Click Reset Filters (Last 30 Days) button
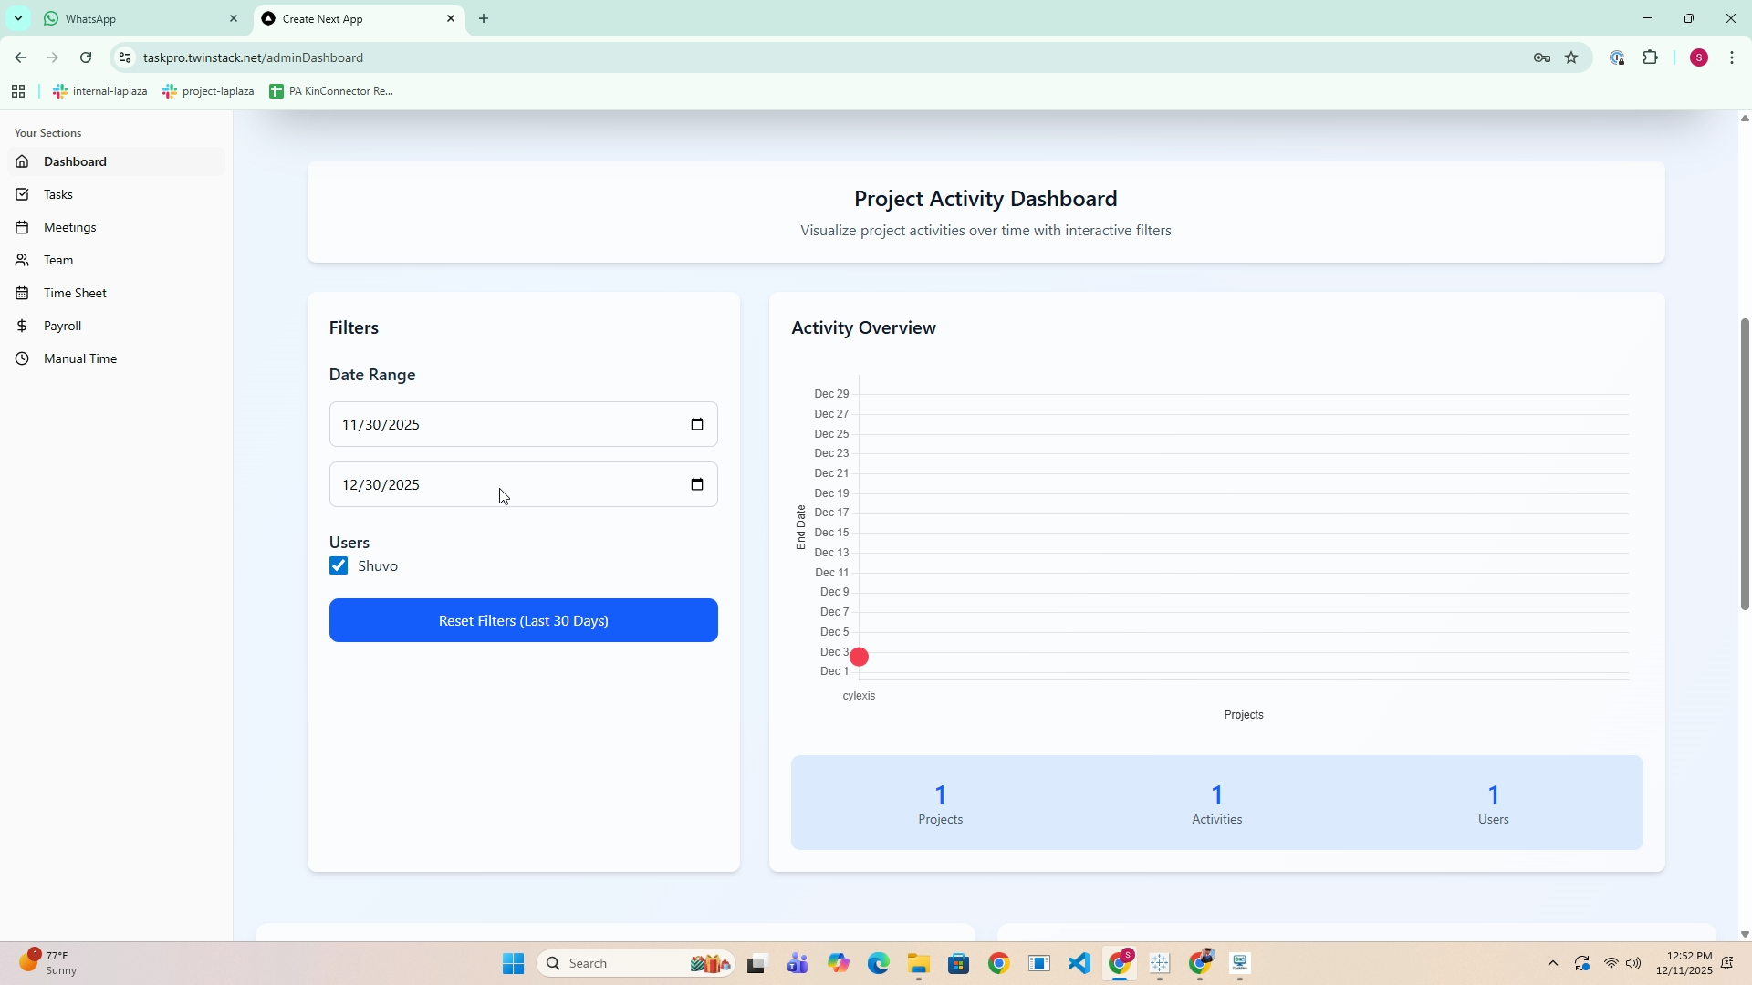Screen dimensions: 1752x985 (x=523, y=621)
